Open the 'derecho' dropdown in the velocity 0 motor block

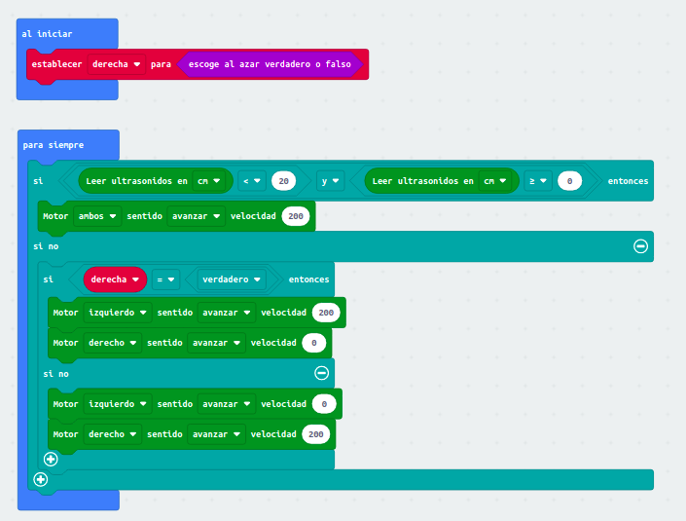(113, 343)
